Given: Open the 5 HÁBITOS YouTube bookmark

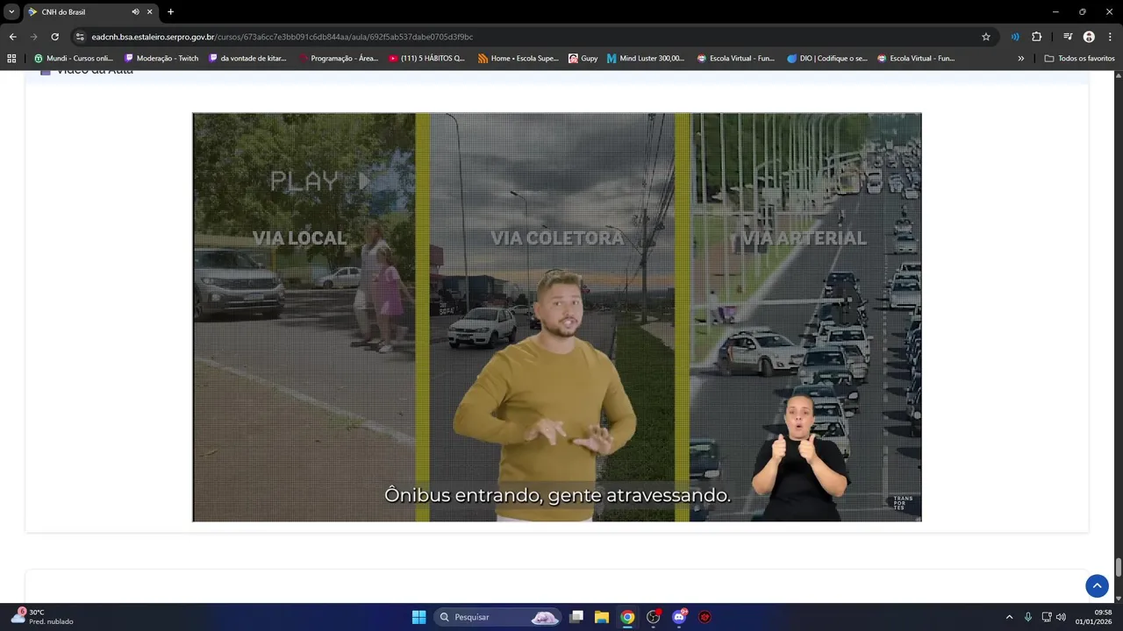Looking at the screenshot, I should (x=427, y=58).
